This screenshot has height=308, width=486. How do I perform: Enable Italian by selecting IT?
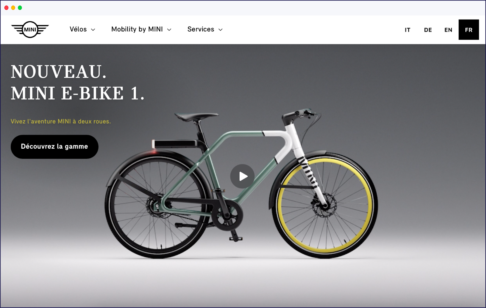(407, 30)
